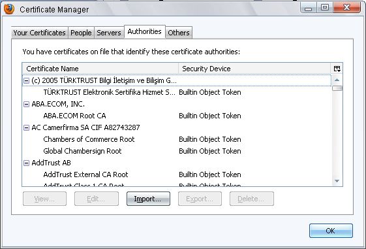
Task: Sort by Certificate Name column header
Action: pos(100,69)
